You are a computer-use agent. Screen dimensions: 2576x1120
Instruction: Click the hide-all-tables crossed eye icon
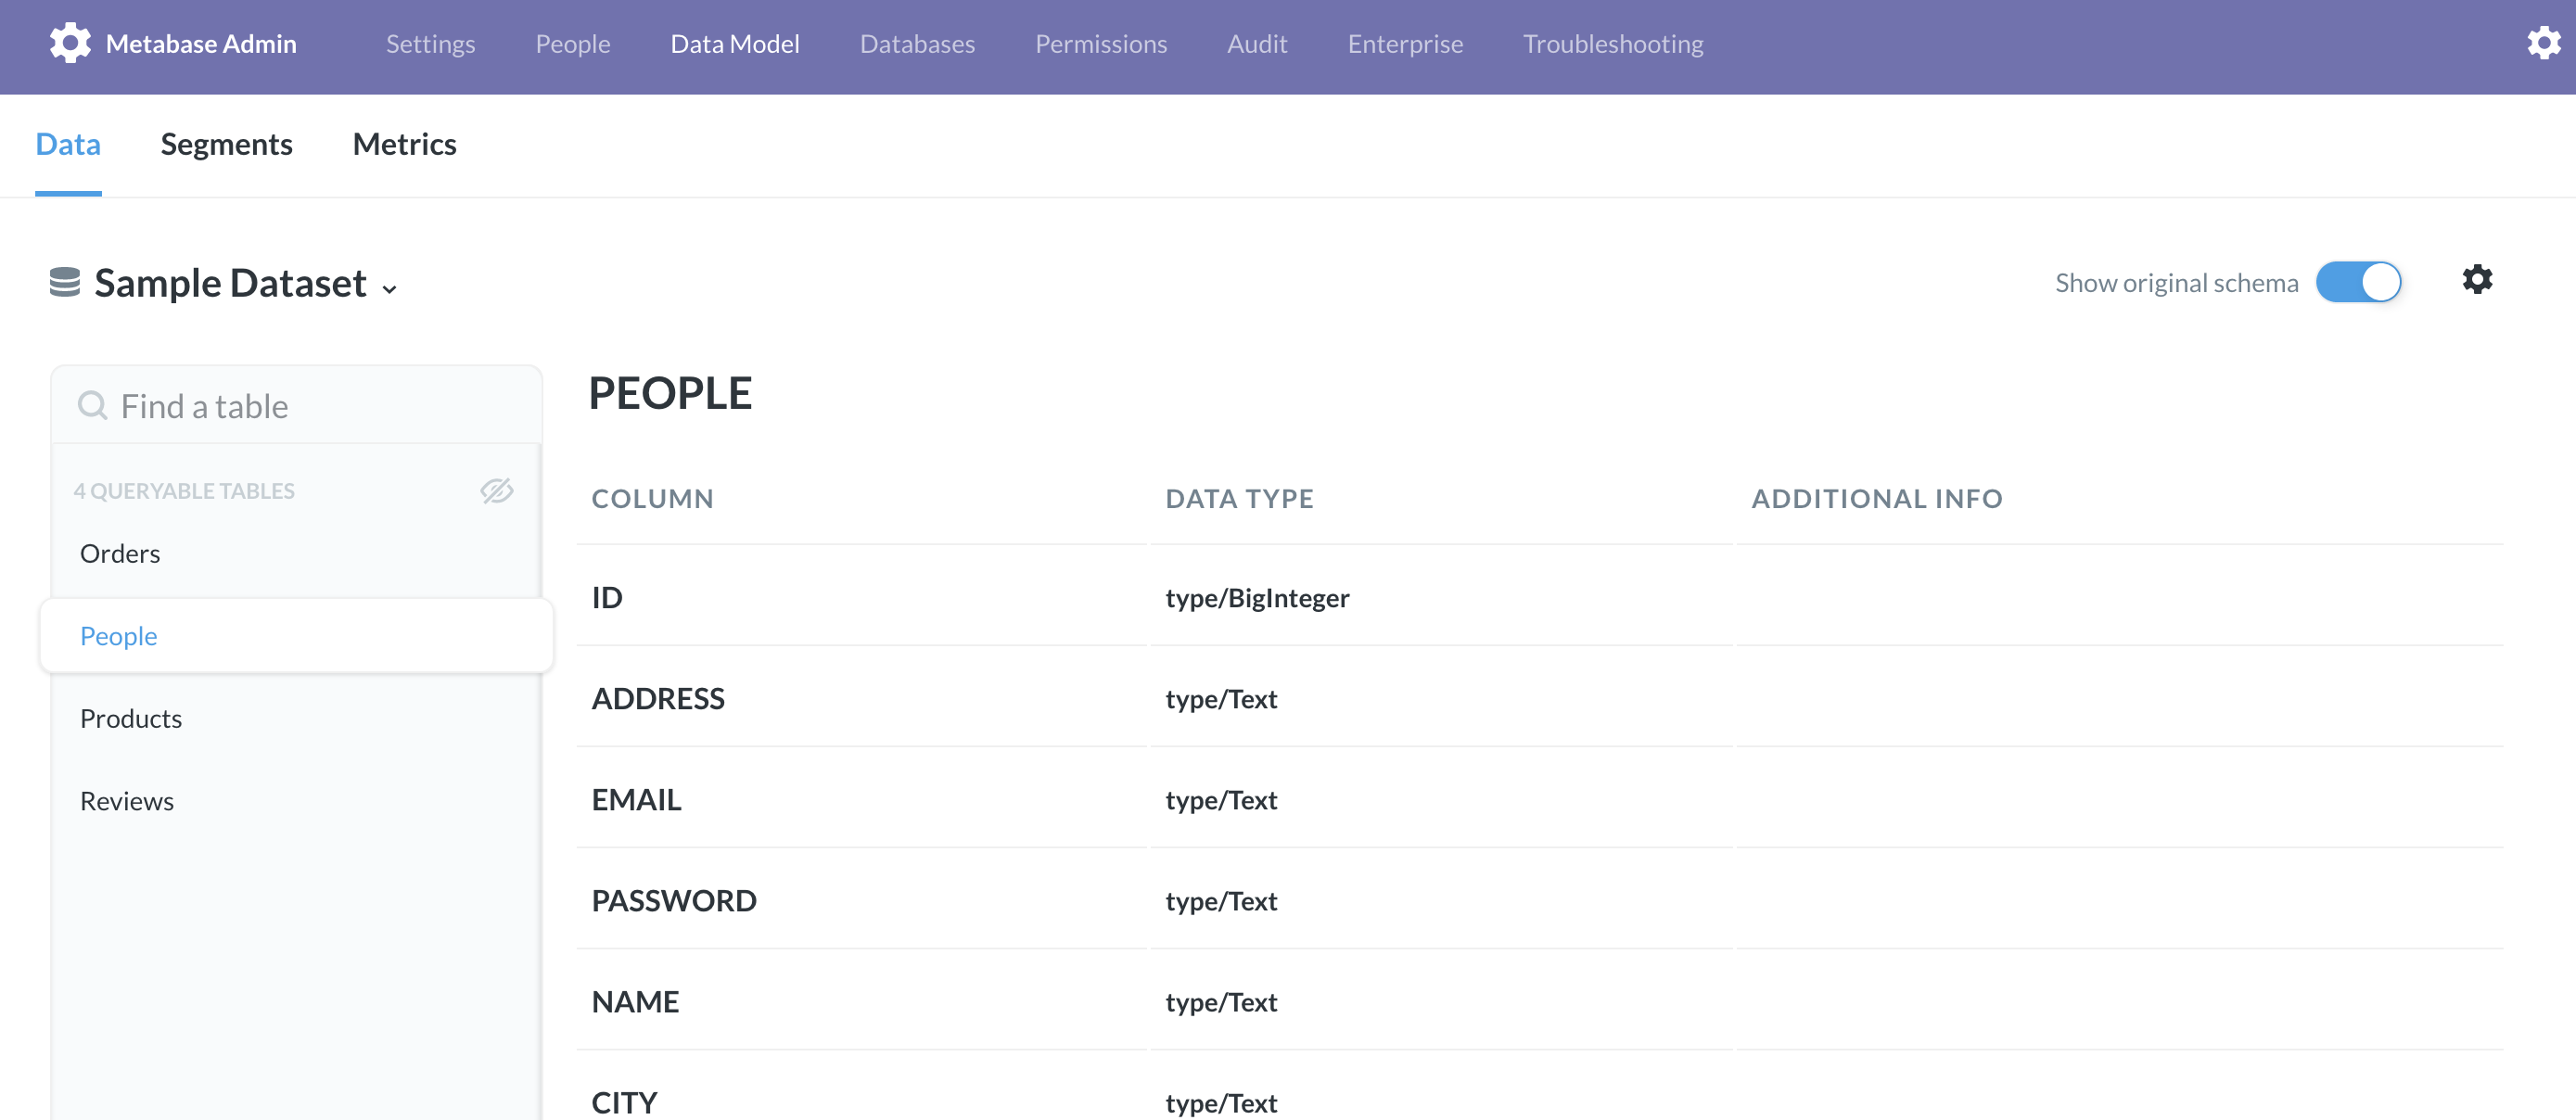496,491
